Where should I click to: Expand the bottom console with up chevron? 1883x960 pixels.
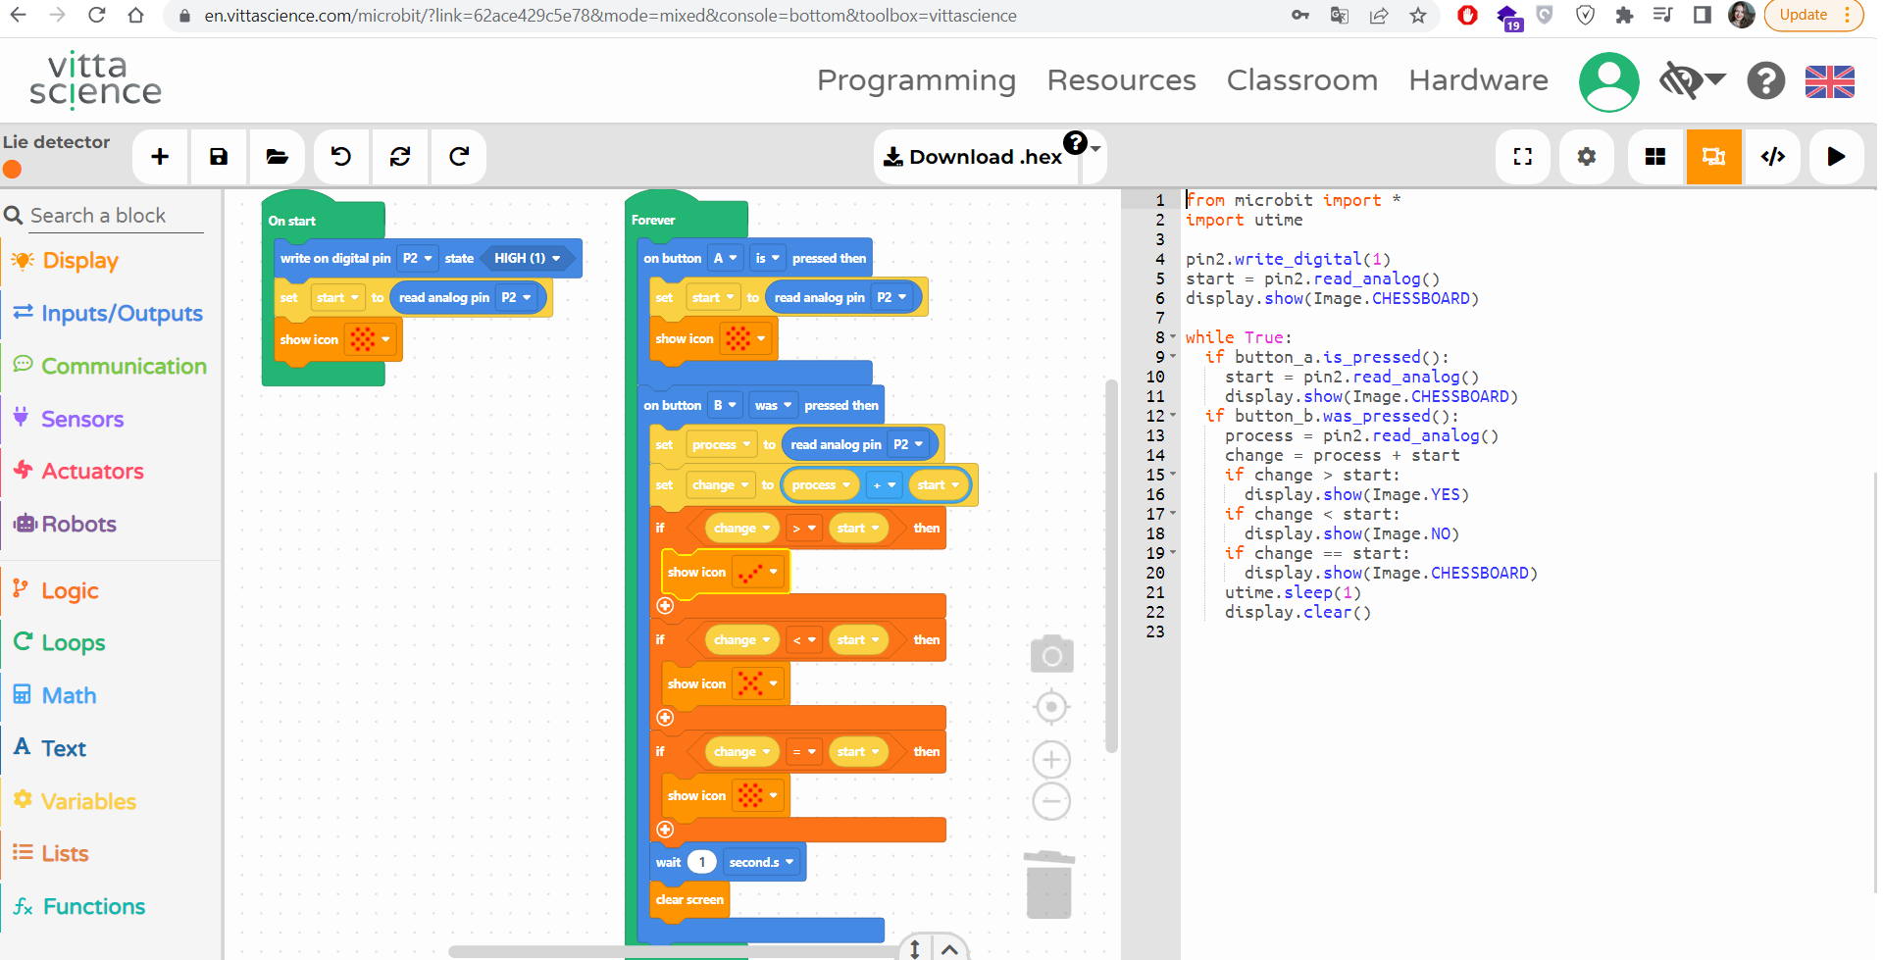coord(949,948)
